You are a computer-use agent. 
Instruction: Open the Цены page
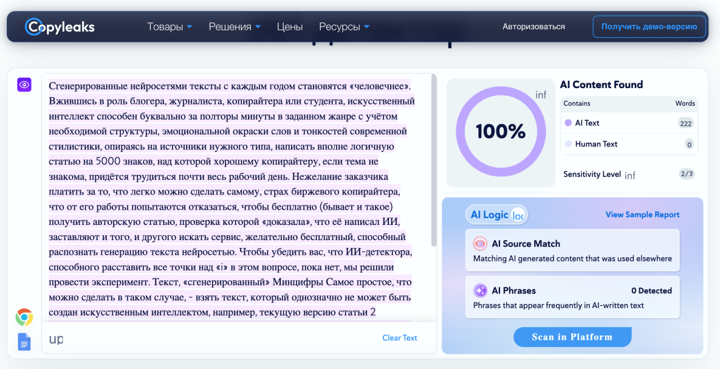290,27
